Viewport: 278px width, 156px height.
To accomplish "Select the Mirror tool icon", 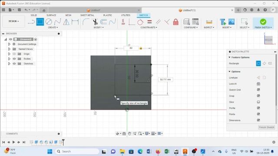I will click(x=66, y=22).
